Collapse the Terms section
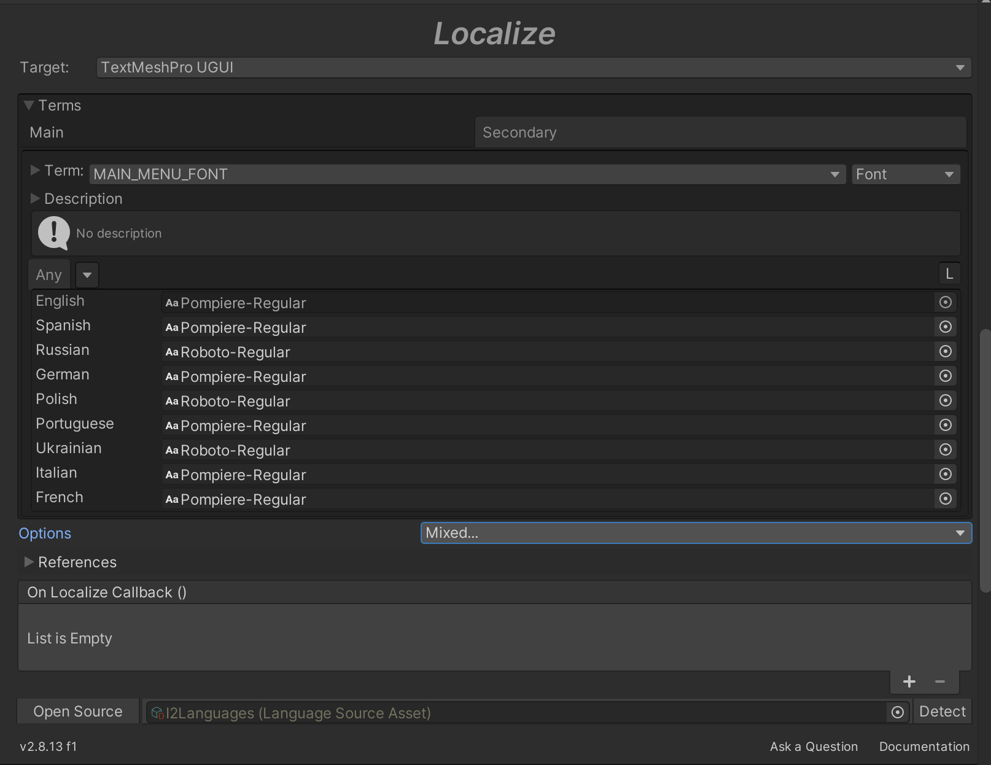Image resolution: width=991 pixels, height=765 pixels. coord(28,106)
